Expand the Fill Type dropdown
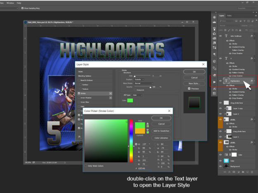The width and height of the screenshot is (258, 193). pyautogui.click(x=138, y=95)
